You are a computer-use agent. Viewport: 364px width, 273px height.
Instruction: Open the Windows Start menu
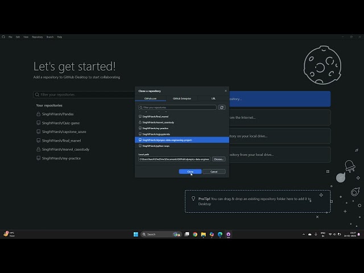pyautogui.click(x=136, y=234)
